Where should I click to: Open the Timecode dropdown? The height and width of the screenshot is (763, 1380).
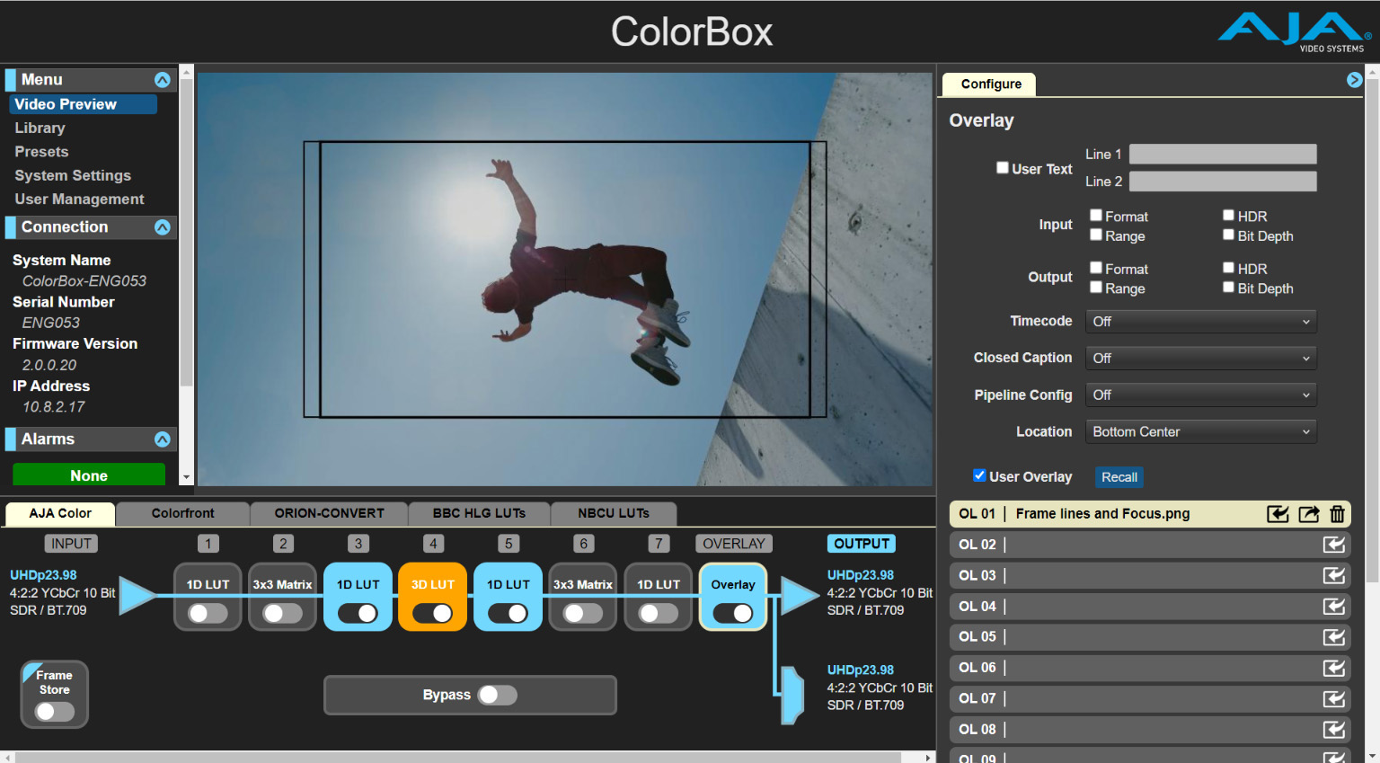point(1200,321)
